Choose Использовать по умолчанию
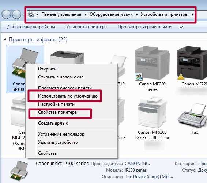 coord(68,96)
